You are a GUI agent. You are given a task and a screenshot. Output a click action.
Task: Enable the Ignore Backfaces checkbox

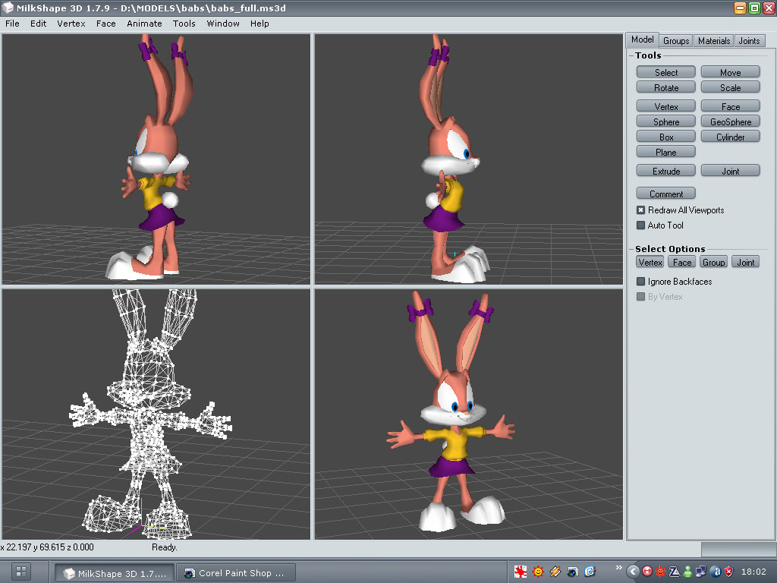640,282
